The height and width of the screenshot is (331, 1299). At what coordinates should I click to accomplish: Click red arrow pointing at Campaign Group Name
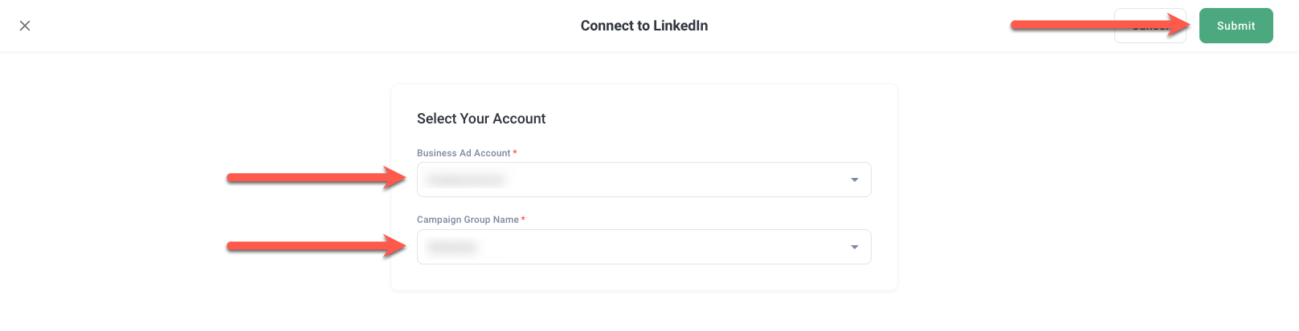coord(315,246)
